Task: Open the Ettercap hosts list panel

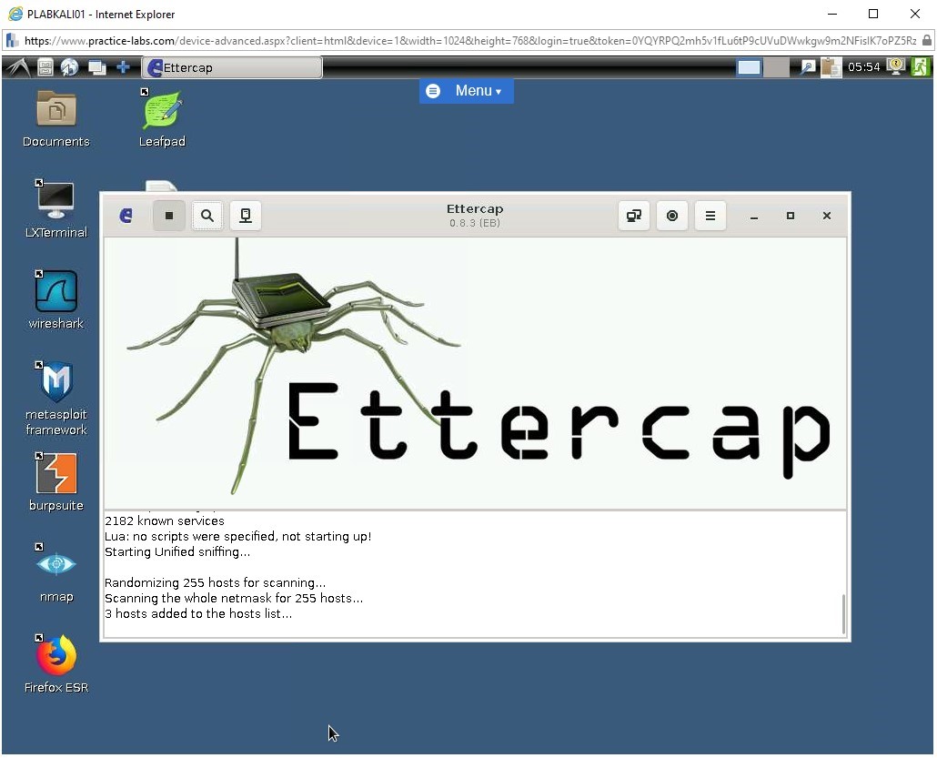Action: pos(246,216)
